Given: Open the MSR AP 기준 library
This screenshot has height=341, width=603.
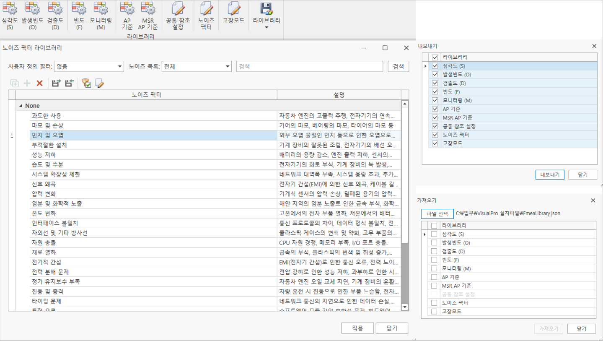Looking at the screenshot, I should click(148, 16).
